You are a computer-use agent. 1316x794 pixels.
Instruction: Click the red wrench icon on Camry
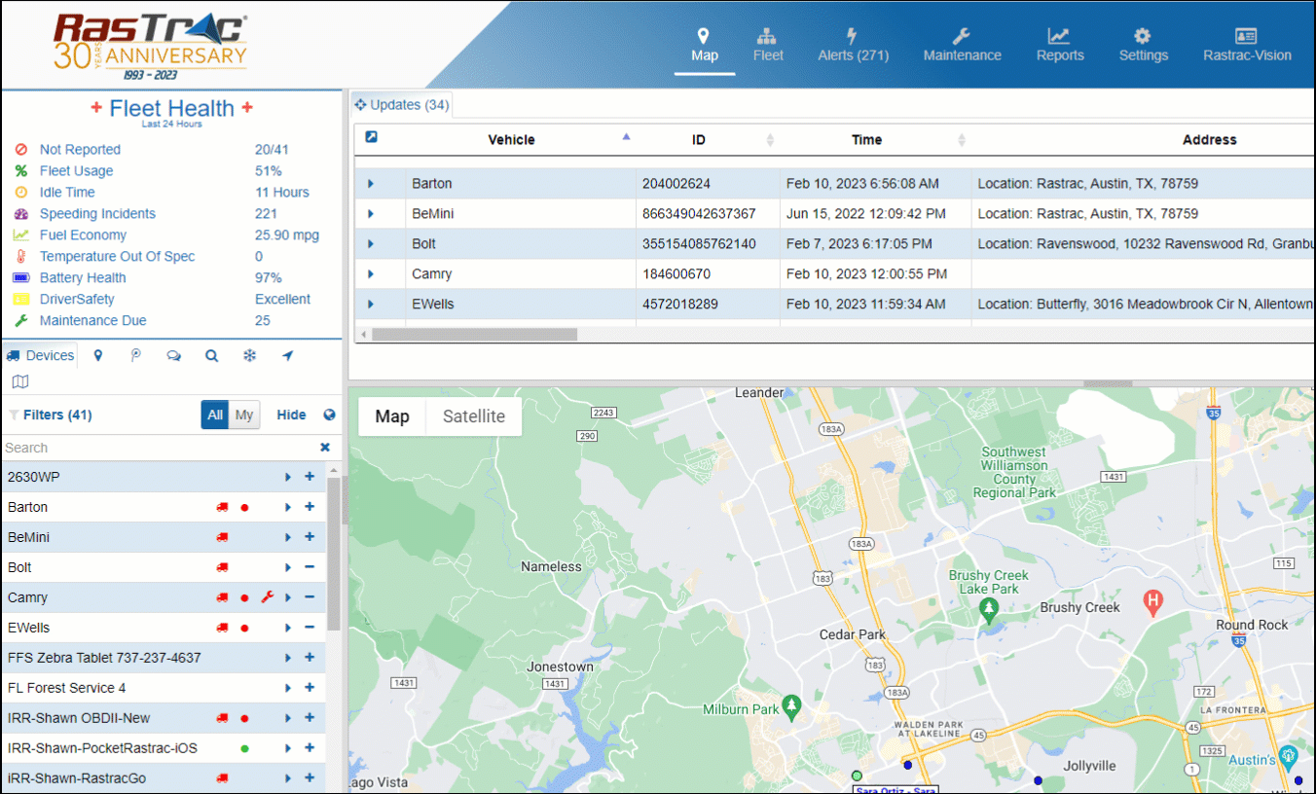click(267, 597)
